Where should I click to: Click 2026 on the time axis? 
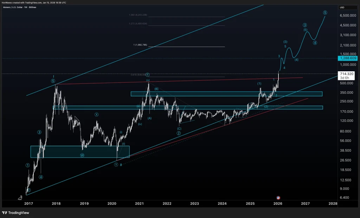pyautogui.click(x=278, y=204)
